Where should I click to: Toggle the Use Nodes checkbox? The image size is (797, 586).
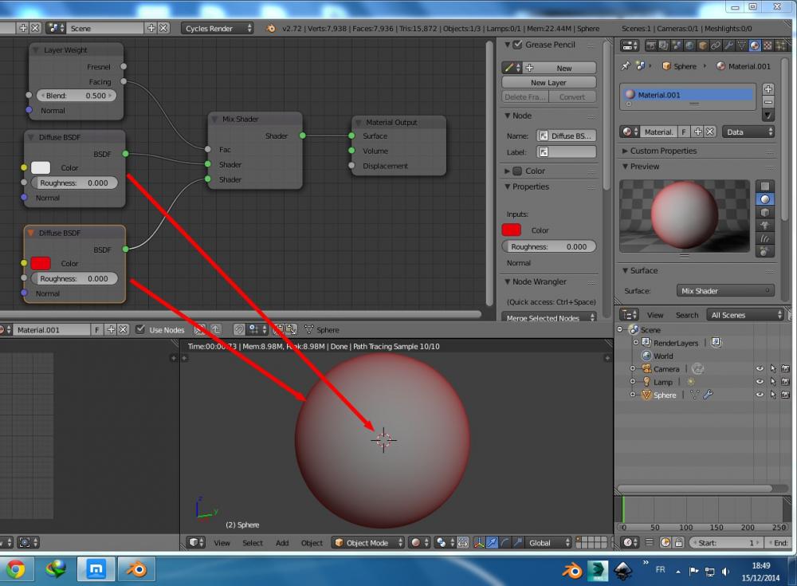click(140, 329)
